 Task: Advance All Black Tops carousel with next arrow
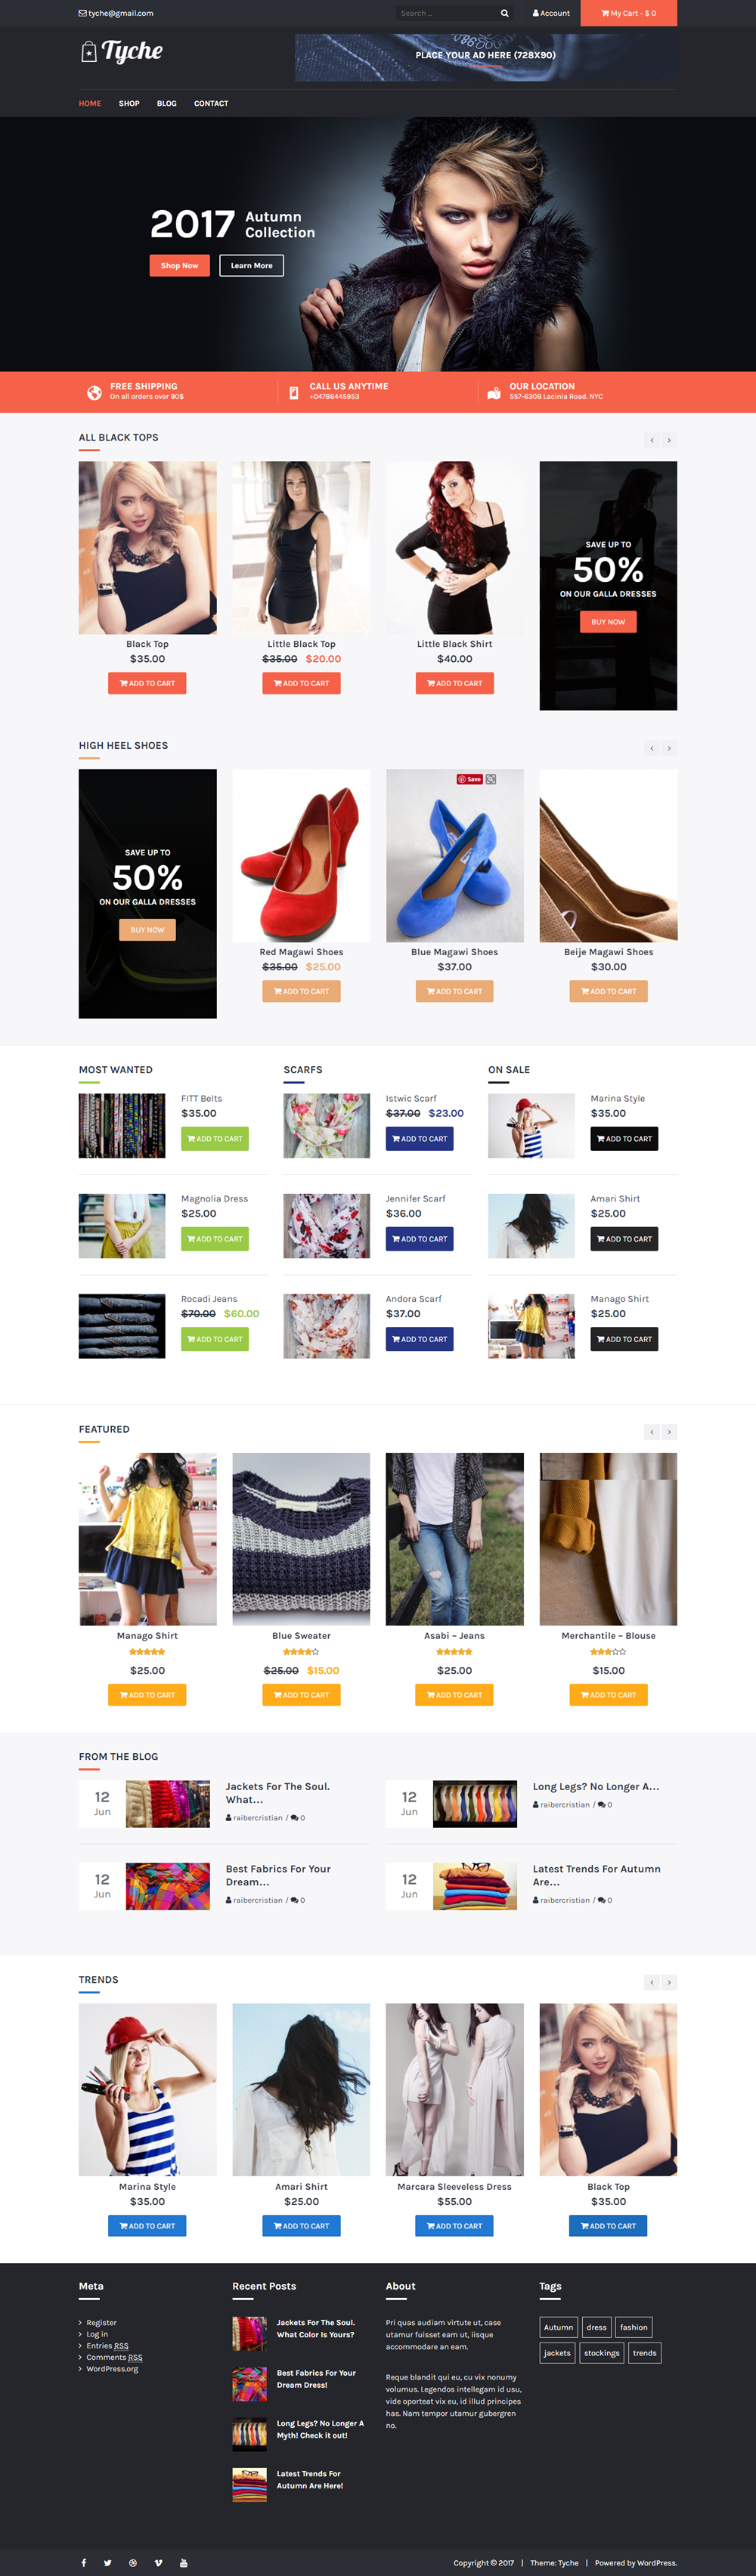point(669,440)
